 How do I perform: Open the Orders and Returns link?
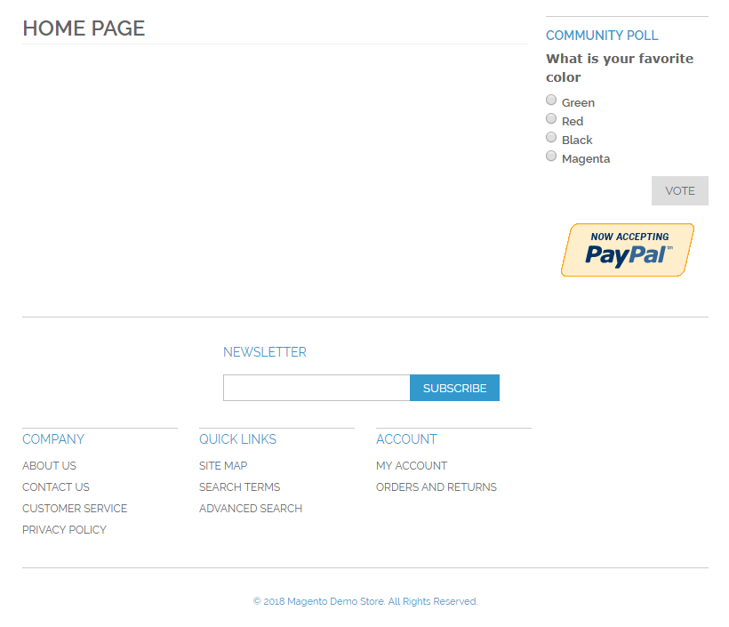pos(437,487)
